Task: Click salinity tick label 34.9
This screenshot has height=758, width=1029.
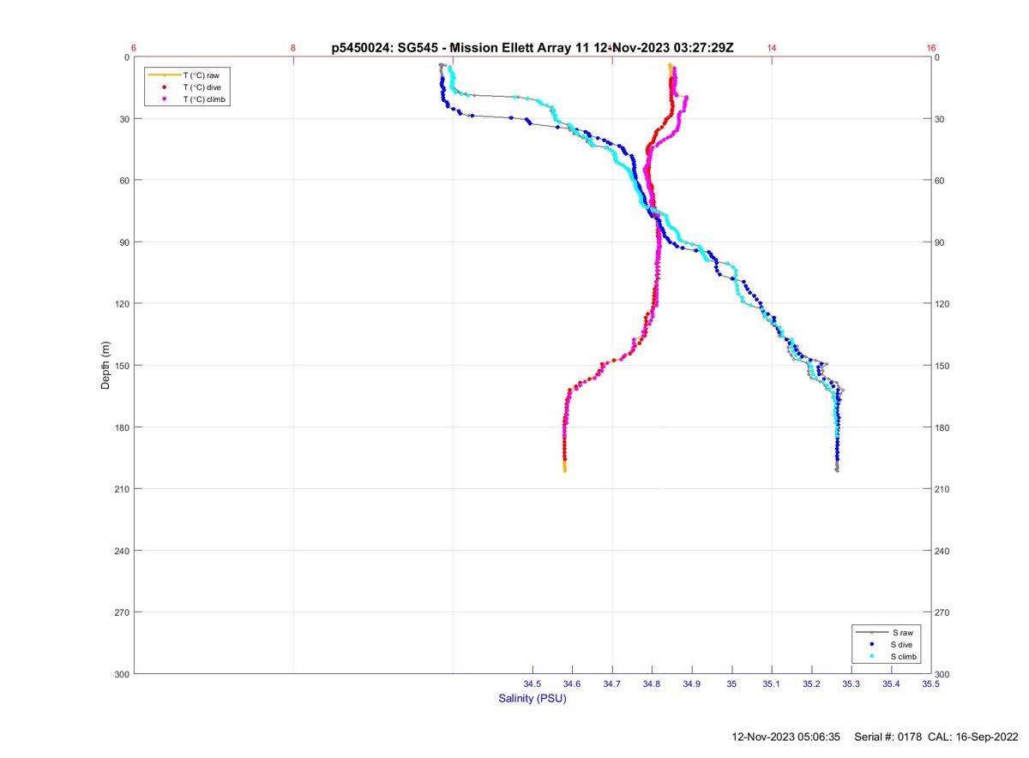Action: pos(692,683)
